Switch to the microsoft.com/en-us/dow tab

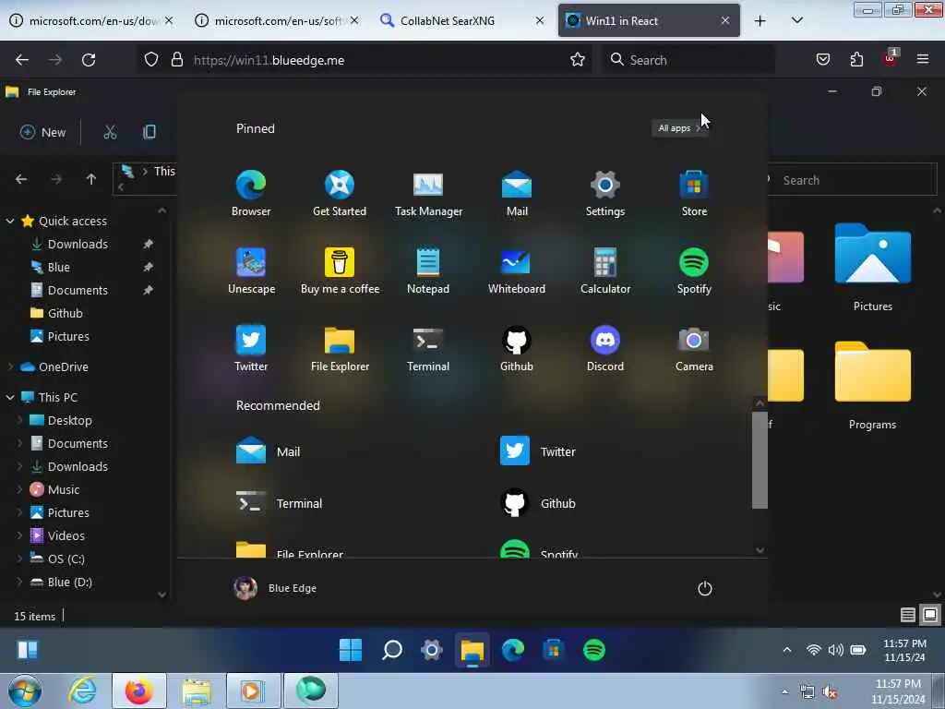(x=91, y=20)
